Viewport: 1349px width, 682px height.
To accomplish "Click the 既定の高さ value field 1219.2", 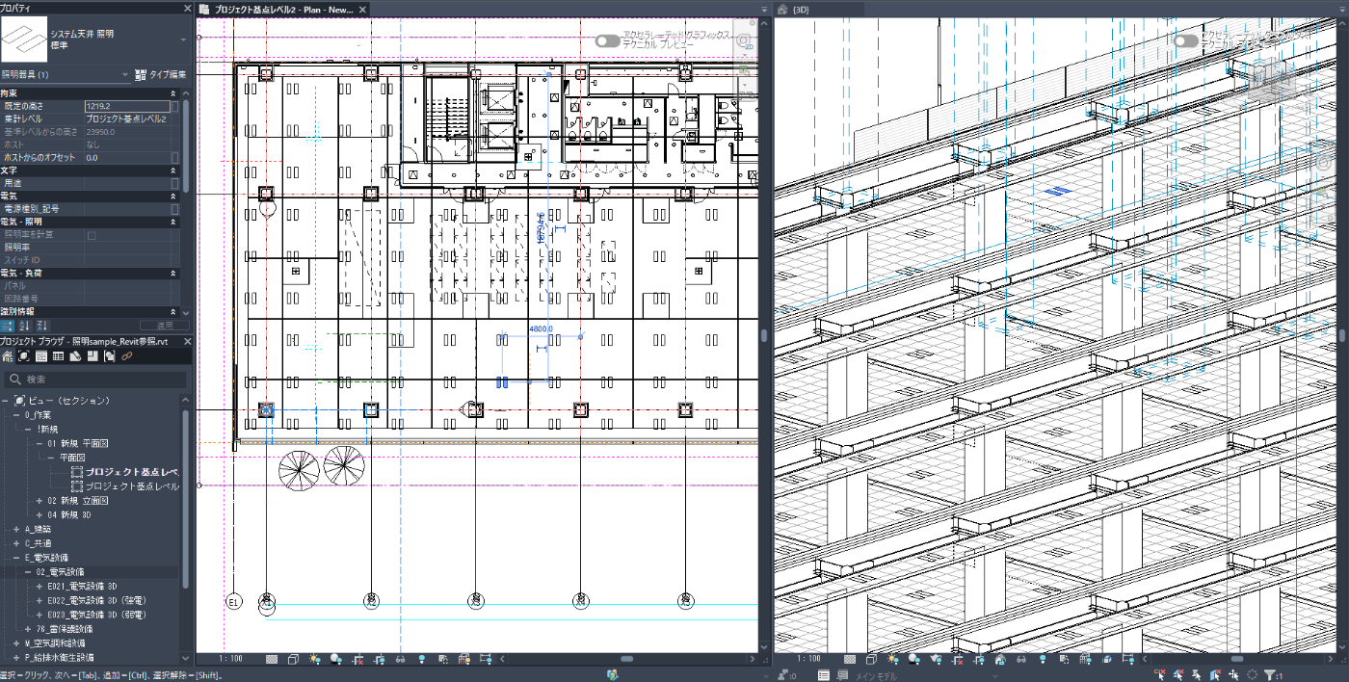I will click(x=126, y=106).
